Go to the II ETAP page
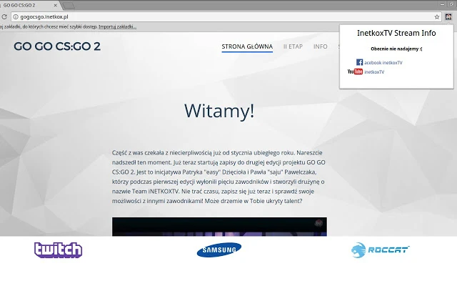Viewport: 457px width, 286px height. 293,46
